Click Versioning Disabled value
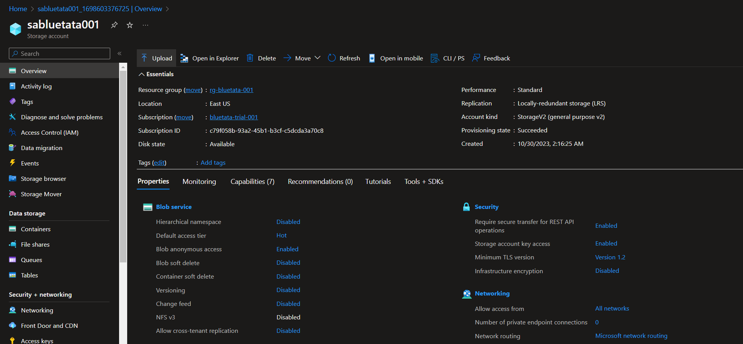 [288, 290]
